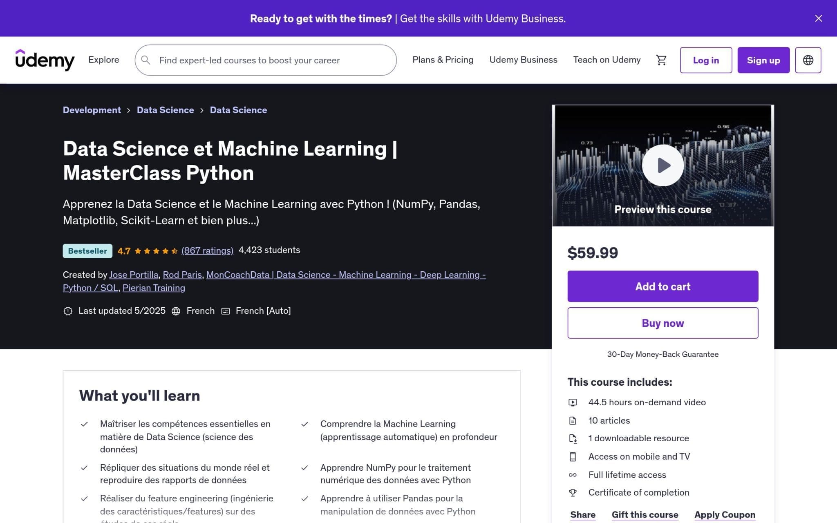The height and width of the screenshot is (523, 837).
Task: Click the star rating icons
Action: [156, 251]
